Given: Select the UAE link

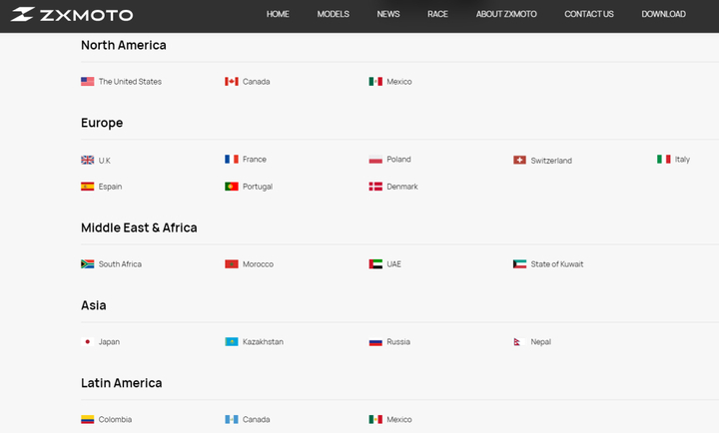Looking at the screenshot, I should click(393, 264).
